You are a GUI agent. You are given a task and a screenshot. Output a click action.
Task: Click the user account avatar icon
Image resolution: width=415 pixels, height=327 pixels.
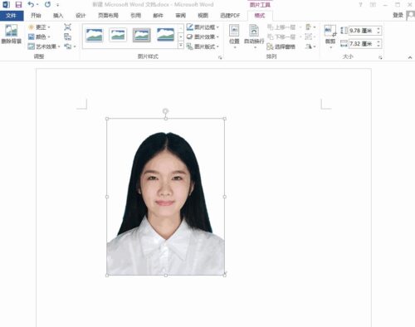click(410, 15)
